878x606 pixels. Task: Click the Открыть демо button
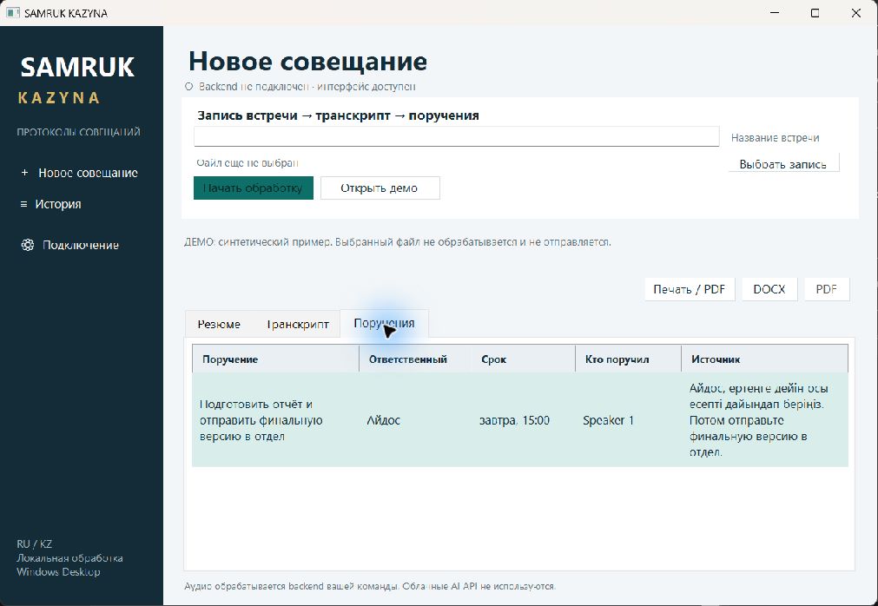tap(380, 188)
